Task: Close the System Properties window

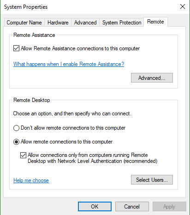Action: point(183,6)
